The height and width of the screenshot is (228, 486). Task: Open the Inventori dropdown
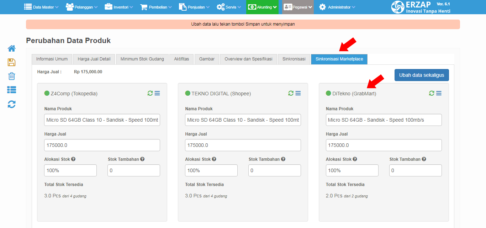pos(119,7)
